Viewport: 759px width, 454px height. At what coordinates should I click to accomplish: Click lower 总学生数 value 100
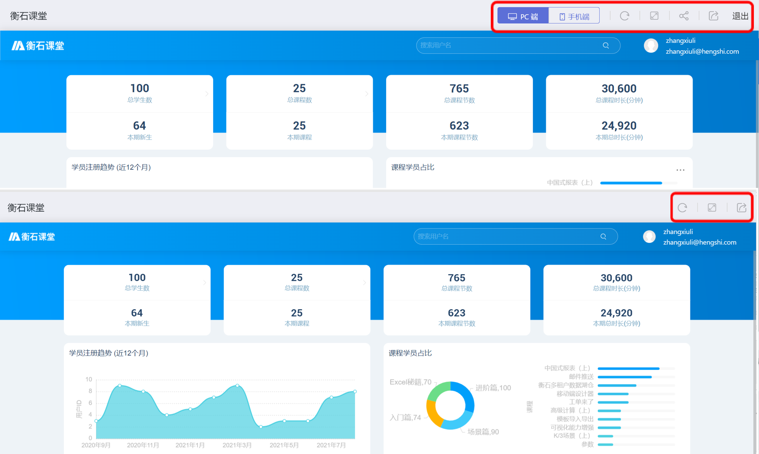(137, 277)
